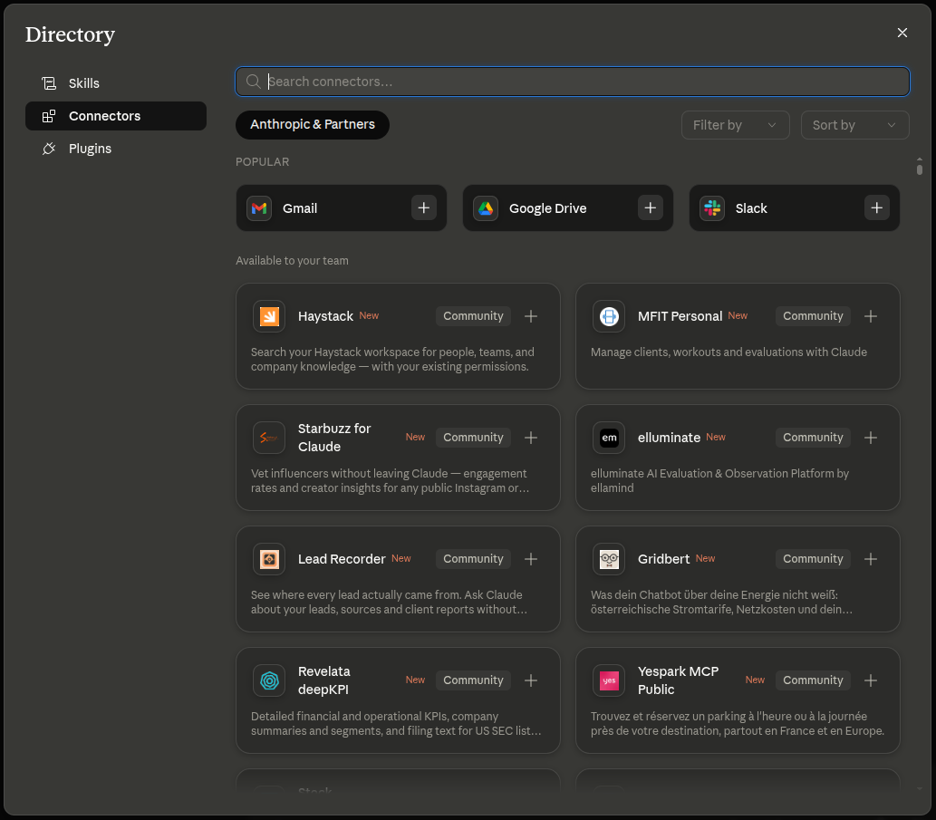Click the Community badge on Yespark MCP Public
Screen dimensions: 936x820
813,680
